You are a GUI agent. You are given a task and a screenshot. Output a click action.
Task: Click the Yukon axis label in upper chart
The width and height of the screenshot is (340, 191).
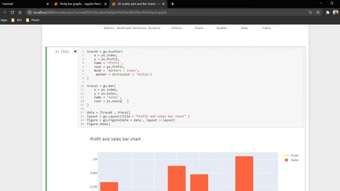coord(267,28)
